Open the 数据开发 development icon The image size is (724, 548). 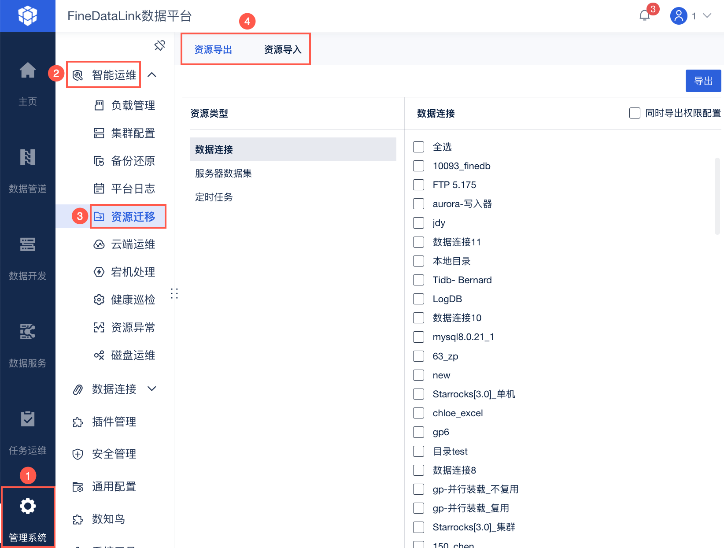click(x=28, y=244)
